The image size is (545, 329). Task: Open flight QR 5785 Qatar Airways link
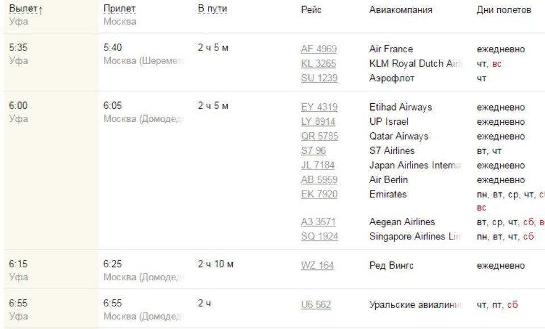click(x=320, y=136)
